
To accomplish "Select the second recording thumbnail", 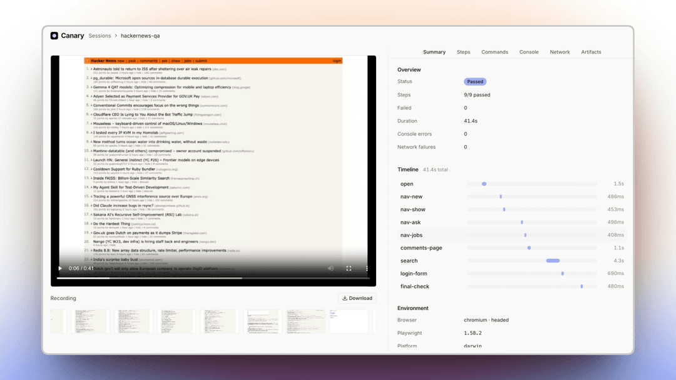I will click(91, 321).
